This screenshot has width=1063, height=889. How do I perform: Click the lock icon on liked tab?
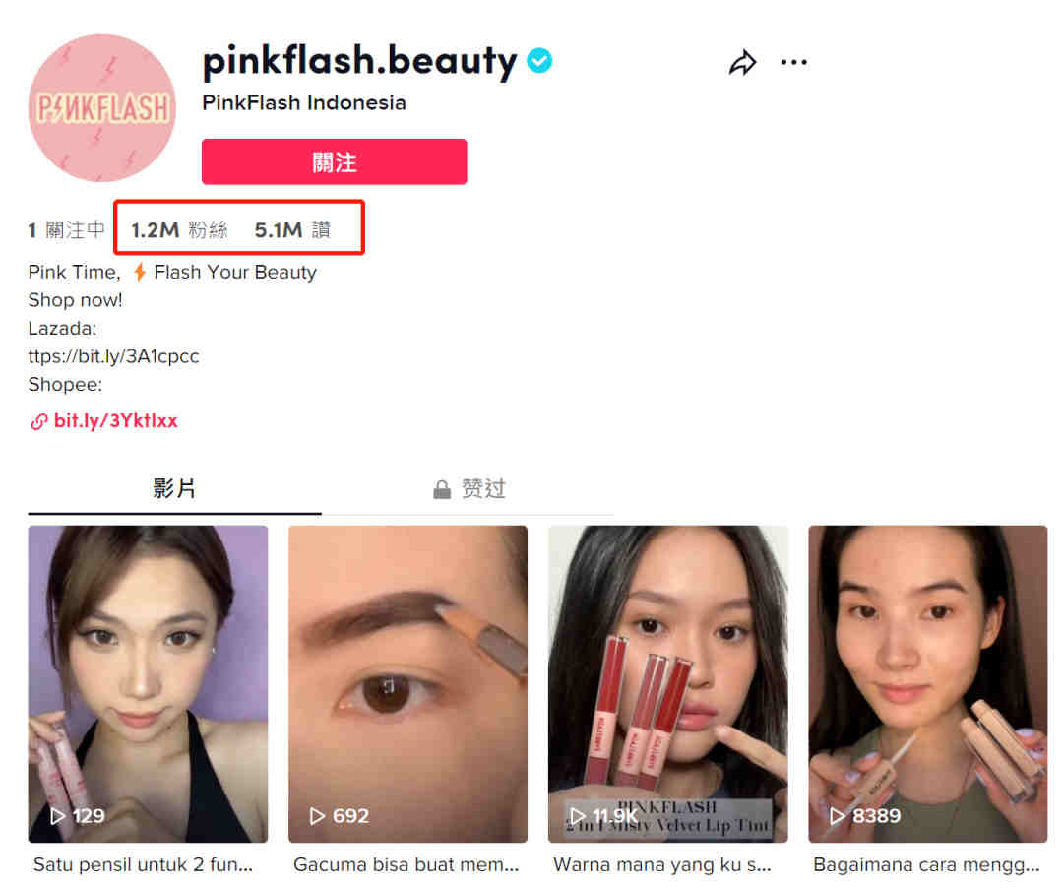(442, 489)
